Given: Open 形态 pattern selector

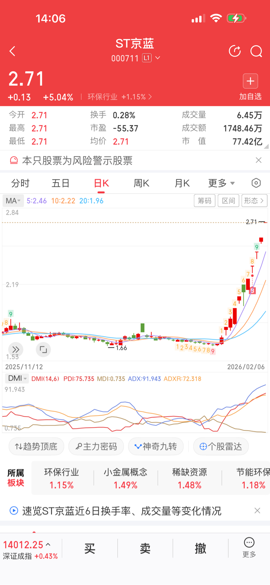Looking at the screenshot, I should [254, 201].
